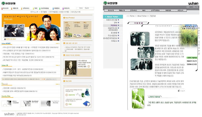
Task: Click round arrow icon beside 건강의 벗
Action: [67, 95]
